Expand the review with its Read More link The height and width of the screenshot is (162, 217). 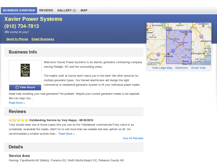click(67, 134)
